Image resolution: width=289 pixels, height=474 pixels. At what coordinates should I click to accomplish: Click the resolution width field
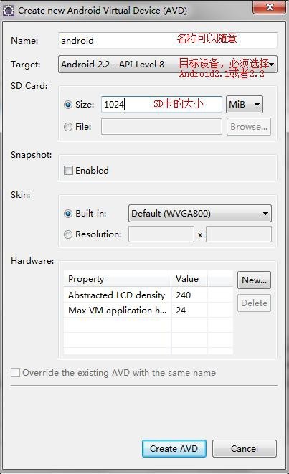tap(161, 234)
